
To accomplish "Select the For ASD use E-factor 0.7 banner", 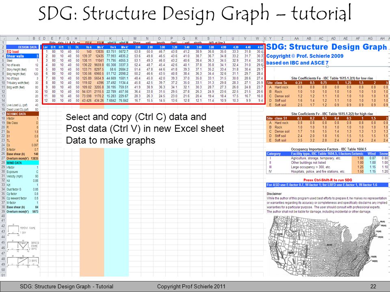I will point(327,185).
